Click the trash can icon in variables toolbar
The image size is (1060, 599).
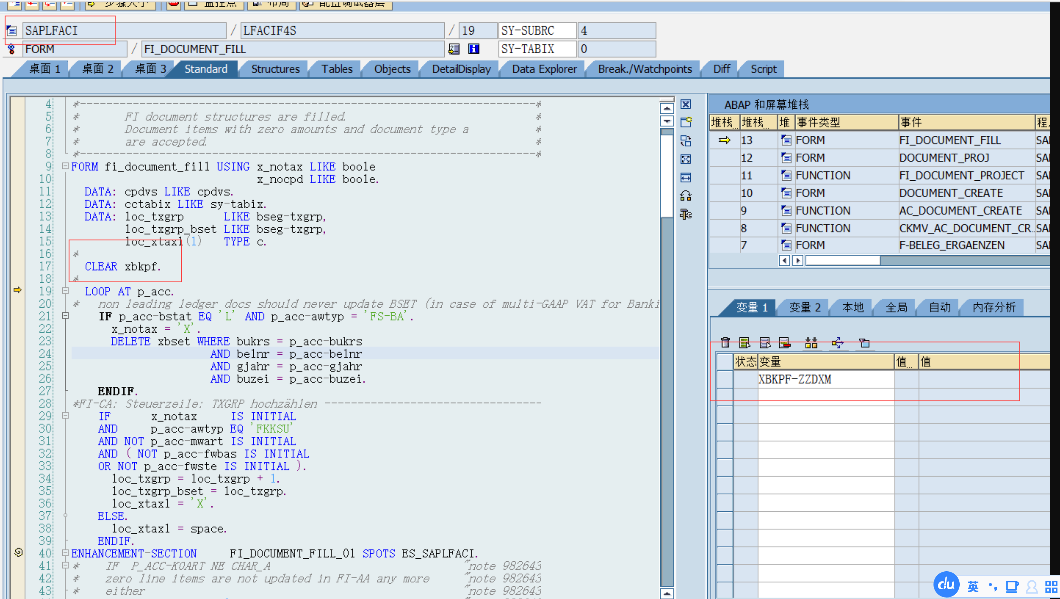[x=725, y=342]
